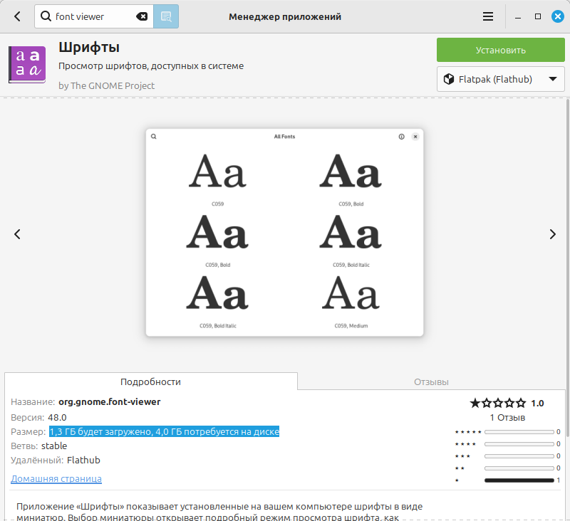
Task: Open the hamburger menu
Action: pyautogui.click(x=488, y=16)
